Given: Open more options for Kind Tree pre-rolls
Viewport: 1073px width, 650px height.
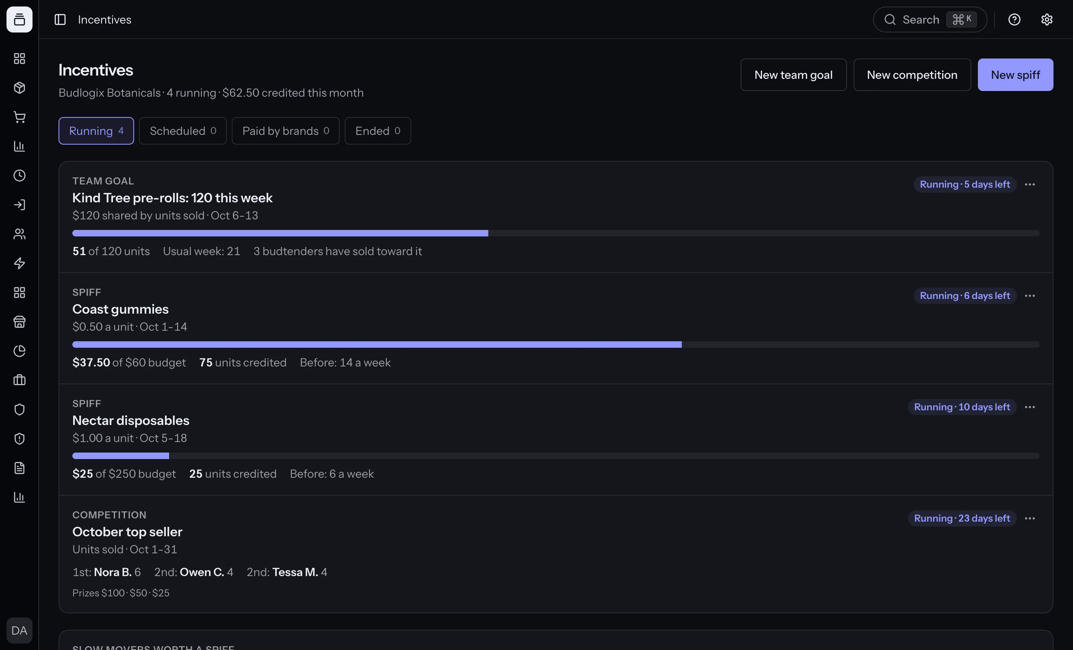Looking at the screenshot, I should 1030,184.
